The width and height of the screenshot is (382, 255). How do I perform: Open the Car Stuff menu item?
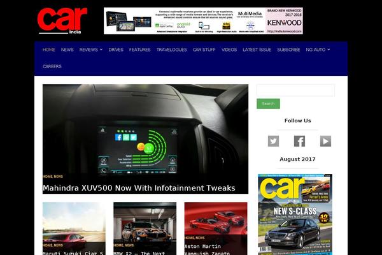[204, 50]
